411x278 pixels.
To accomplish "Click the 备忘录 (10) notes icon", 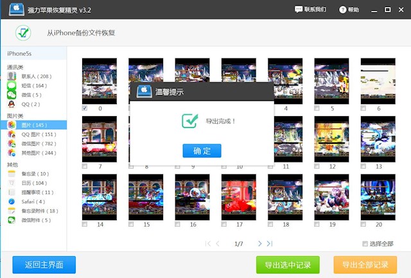I will point(12,173).
